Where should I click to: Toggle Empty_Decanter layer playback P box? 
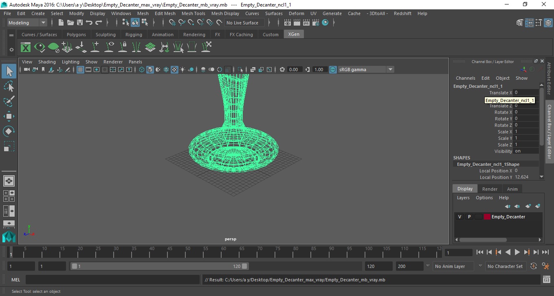tap(469, 217)
